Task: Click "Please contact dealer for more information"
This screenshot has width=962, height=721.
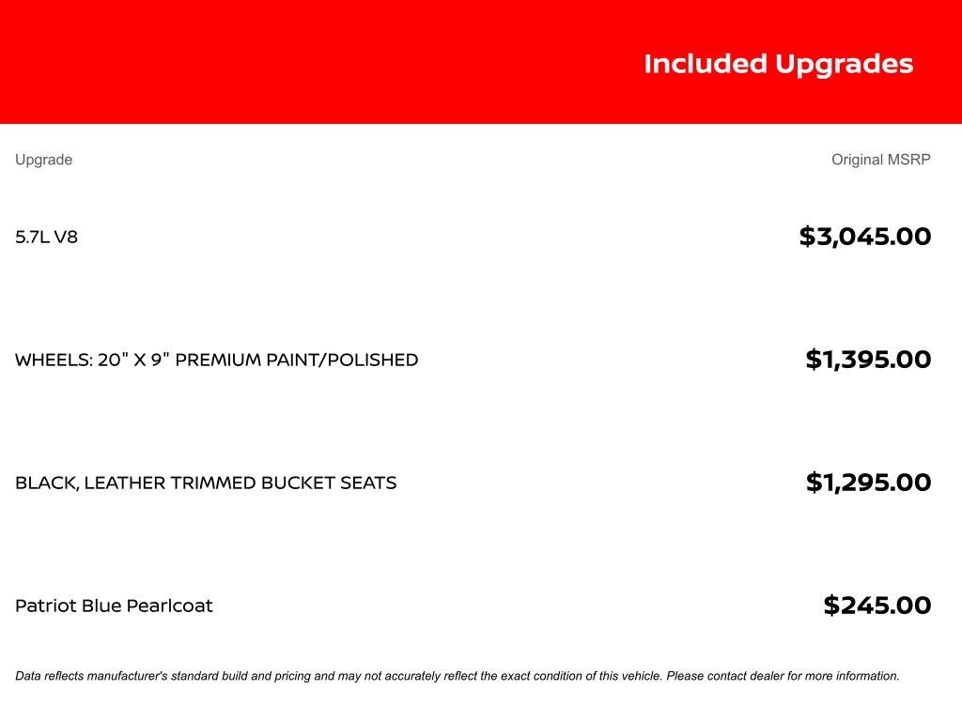Action: (x=783, y=676)
